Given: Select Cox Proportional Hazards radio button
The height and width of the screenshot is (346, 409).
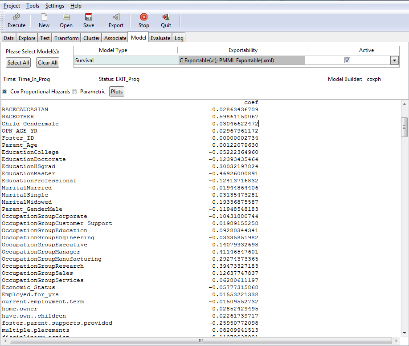Looking at the screenshot, I should (x=5, y=92).
